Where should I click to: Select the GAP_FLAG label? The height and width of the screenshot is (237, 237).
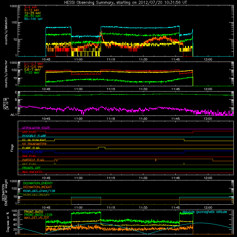click(x=29, y=132)
